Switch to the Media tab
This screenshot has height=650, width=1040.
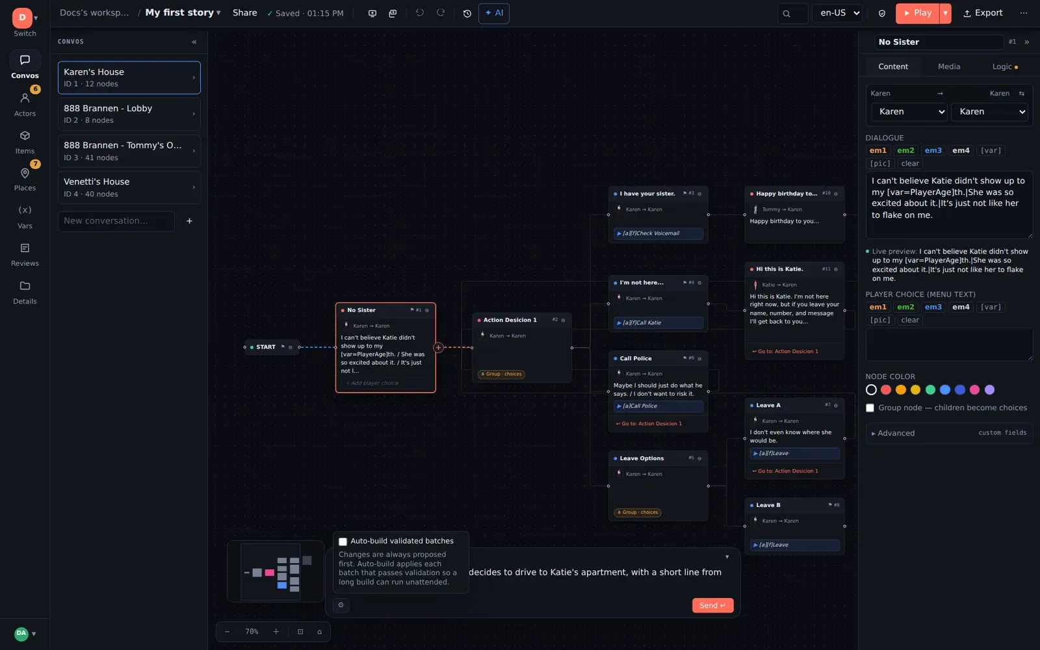click(x=949, y=66)
